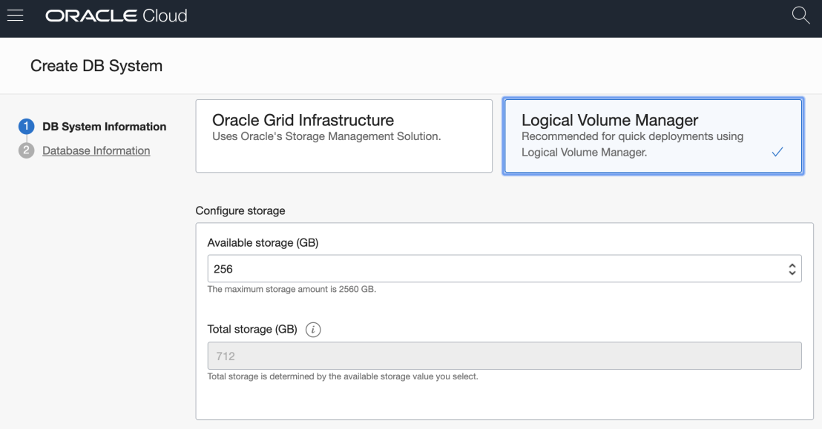Click the Available storage up-down arrows
Viewport: 822px width, 429px height.
[x=792, y=269]
